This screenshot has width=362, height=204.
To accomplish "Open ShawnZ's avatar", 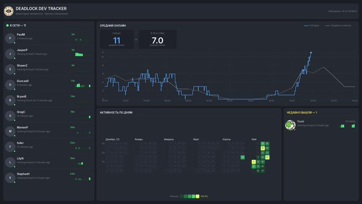I will [10, 69].
